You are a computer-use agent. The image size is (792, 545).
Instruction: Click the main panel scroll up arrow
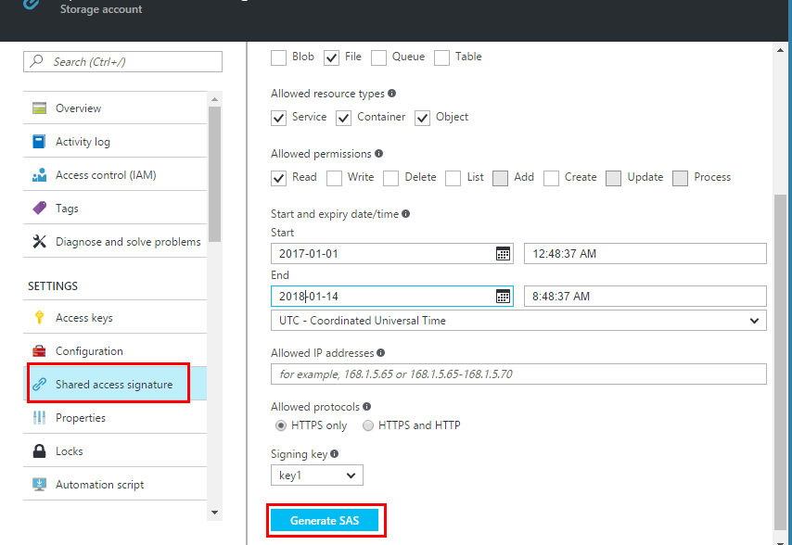click(780, 50)
